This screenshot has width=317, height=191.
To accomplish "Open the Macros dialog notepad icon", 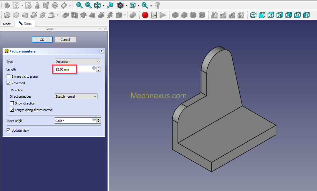I will tap(154, 15).
